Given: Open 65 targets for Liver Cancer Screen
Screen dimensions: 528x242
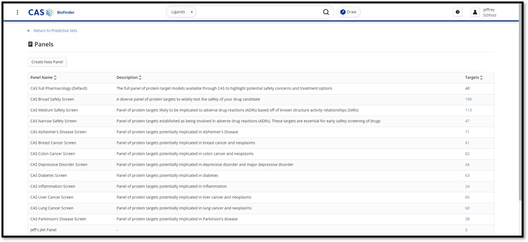Looking at the screenshot, I should (467, 197).
